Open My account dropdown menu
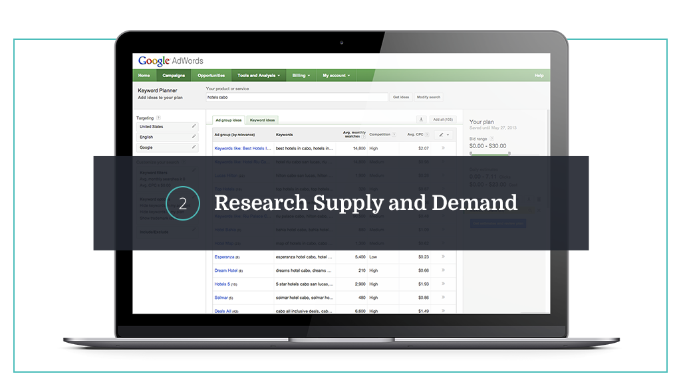Screen dimensions: 681x384 (336, 76)
